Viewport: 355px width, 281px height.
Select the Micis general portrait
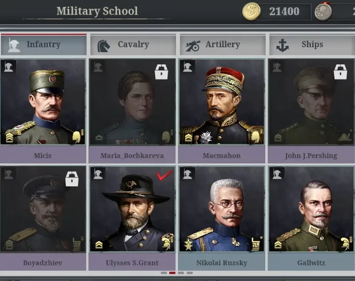pyautogui.click(x=43, y=101)
